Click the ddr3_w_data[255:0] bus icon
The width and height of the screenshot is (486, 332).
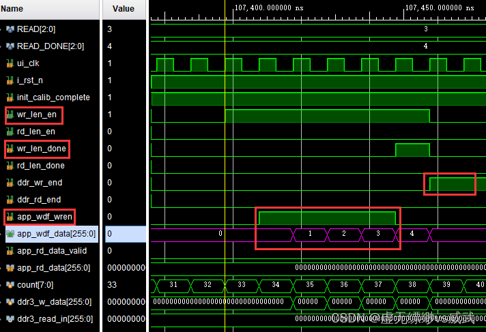point(10,302)
